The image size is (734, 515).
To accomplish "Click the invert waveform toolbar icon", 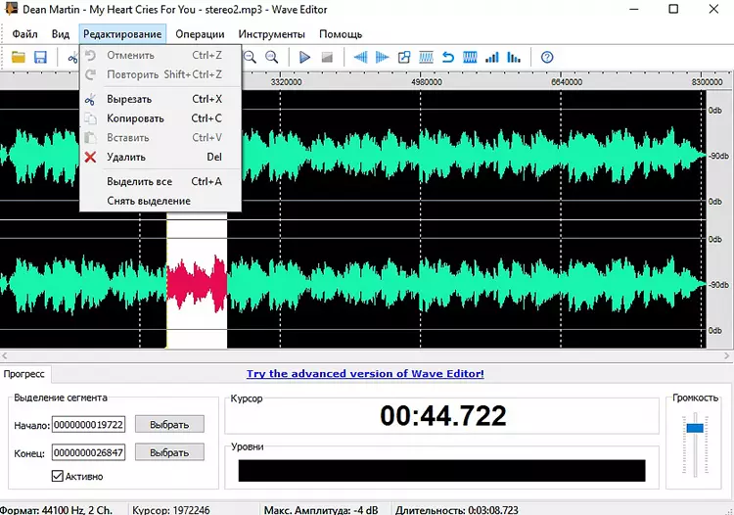I will click(470, 57).
